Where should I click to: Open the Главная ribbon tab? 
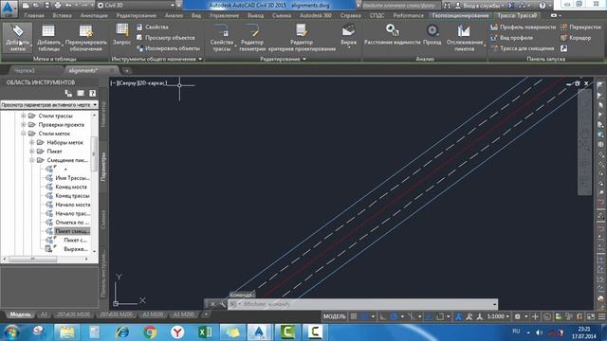pos(34,15)
